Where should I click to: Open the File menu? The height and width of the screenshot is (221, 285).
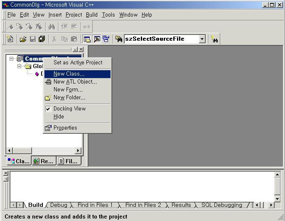tap(12, 15)
